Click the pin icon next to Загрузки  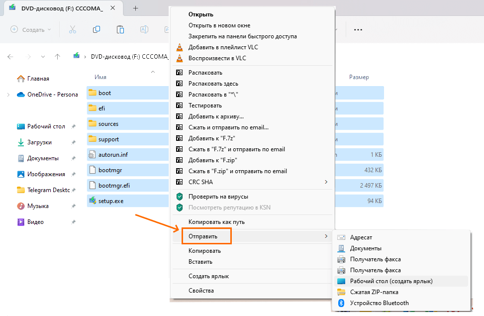tap(74, 142)
